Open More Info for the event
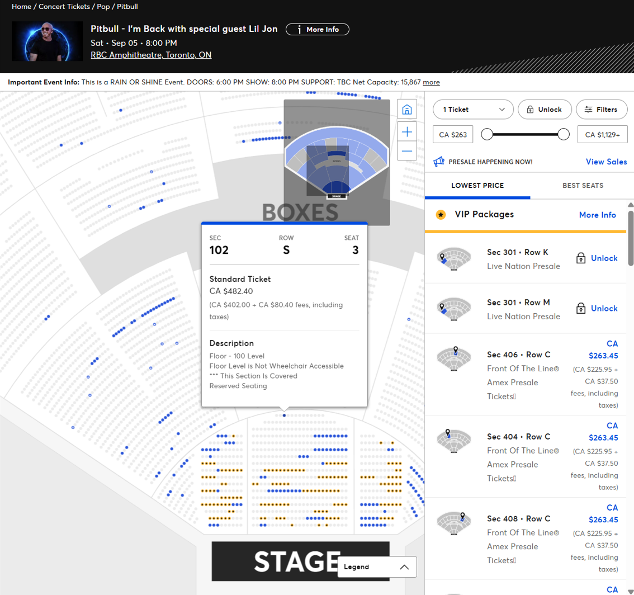Image resolution: width=634 pixels, height=595 pixels. (318, 30)
